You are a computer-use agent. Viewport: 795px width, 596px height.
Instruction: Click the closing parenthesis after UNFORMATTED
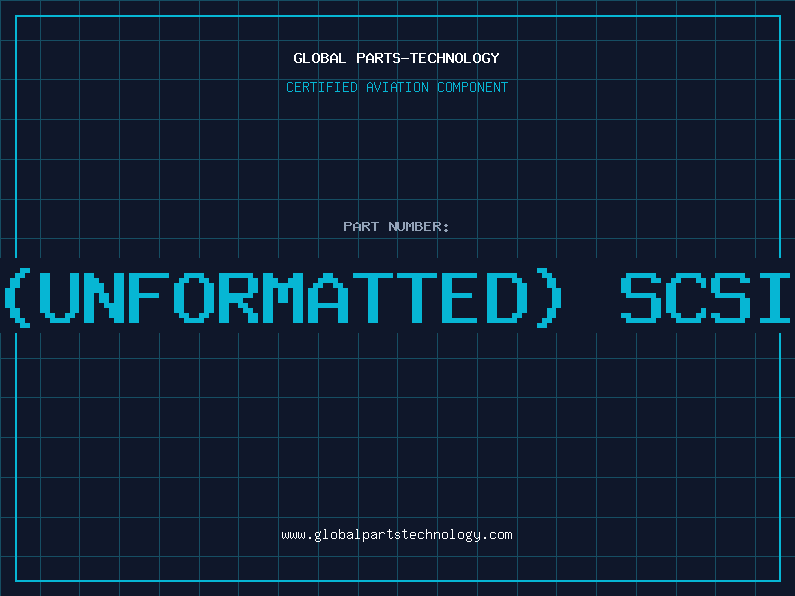(x=546, y=297)
